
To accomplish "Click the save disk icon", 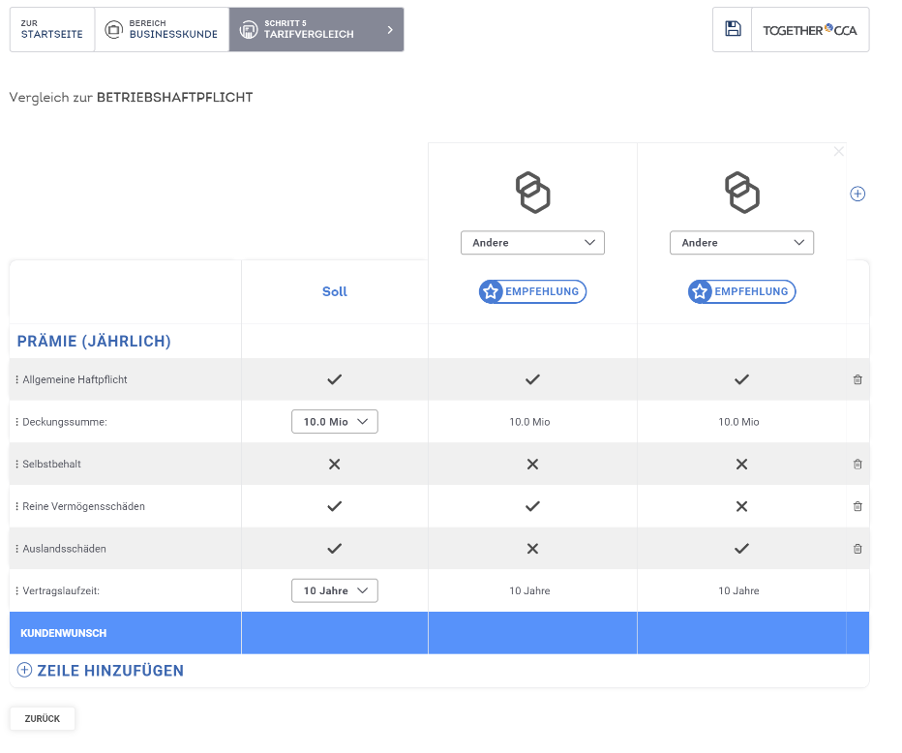I will [x=733, y=29].
